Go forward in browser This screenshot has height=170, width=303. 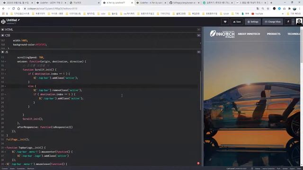pos(9,8)
